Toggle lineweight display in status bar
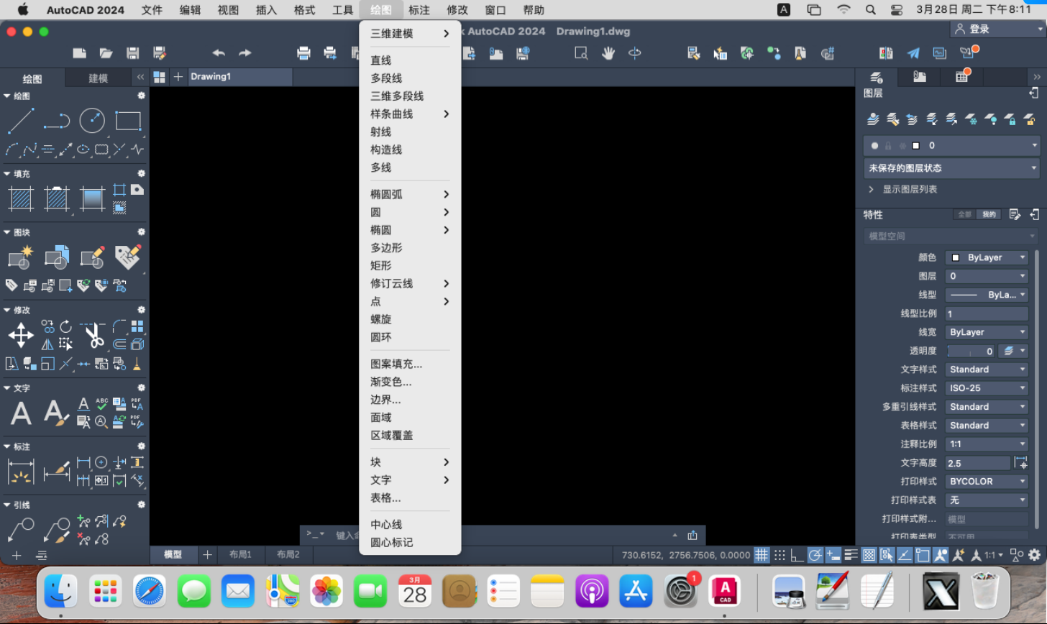This screenshot has width=1047, height=624. (x=851, y=554)
